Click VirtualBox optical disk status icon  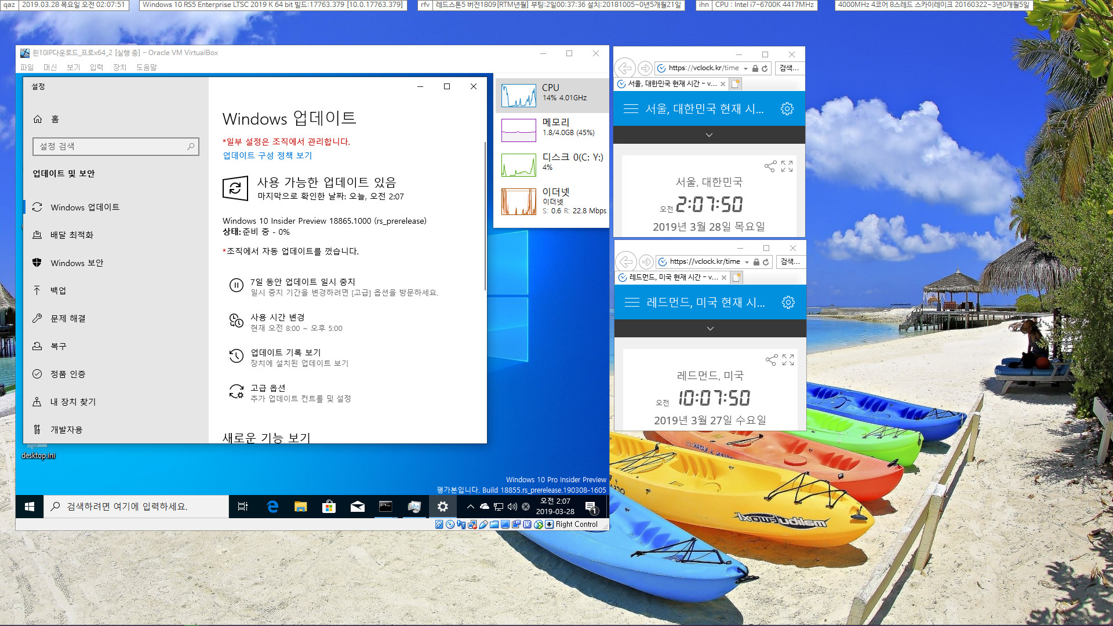point(450,525)
